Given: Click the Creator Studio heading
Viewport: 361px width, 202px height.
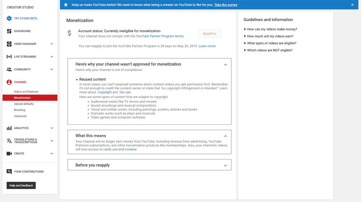Looking at the screenshot, I should [20, 7].
